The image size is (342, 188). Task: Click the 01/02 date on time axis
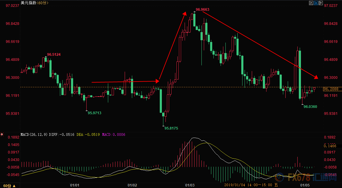pos(132,185)
